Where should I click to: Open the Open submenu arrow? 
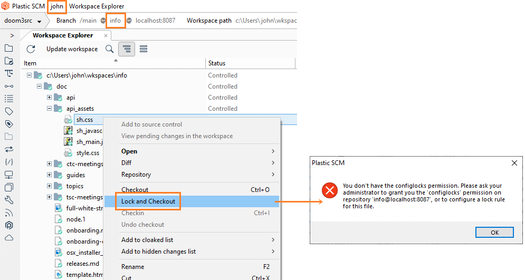273,151
